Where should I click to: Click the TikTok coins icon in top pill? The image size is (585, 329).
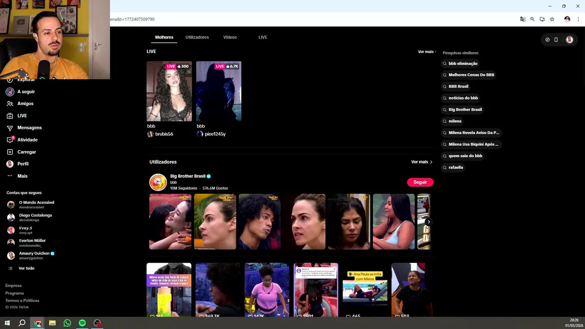548,40
